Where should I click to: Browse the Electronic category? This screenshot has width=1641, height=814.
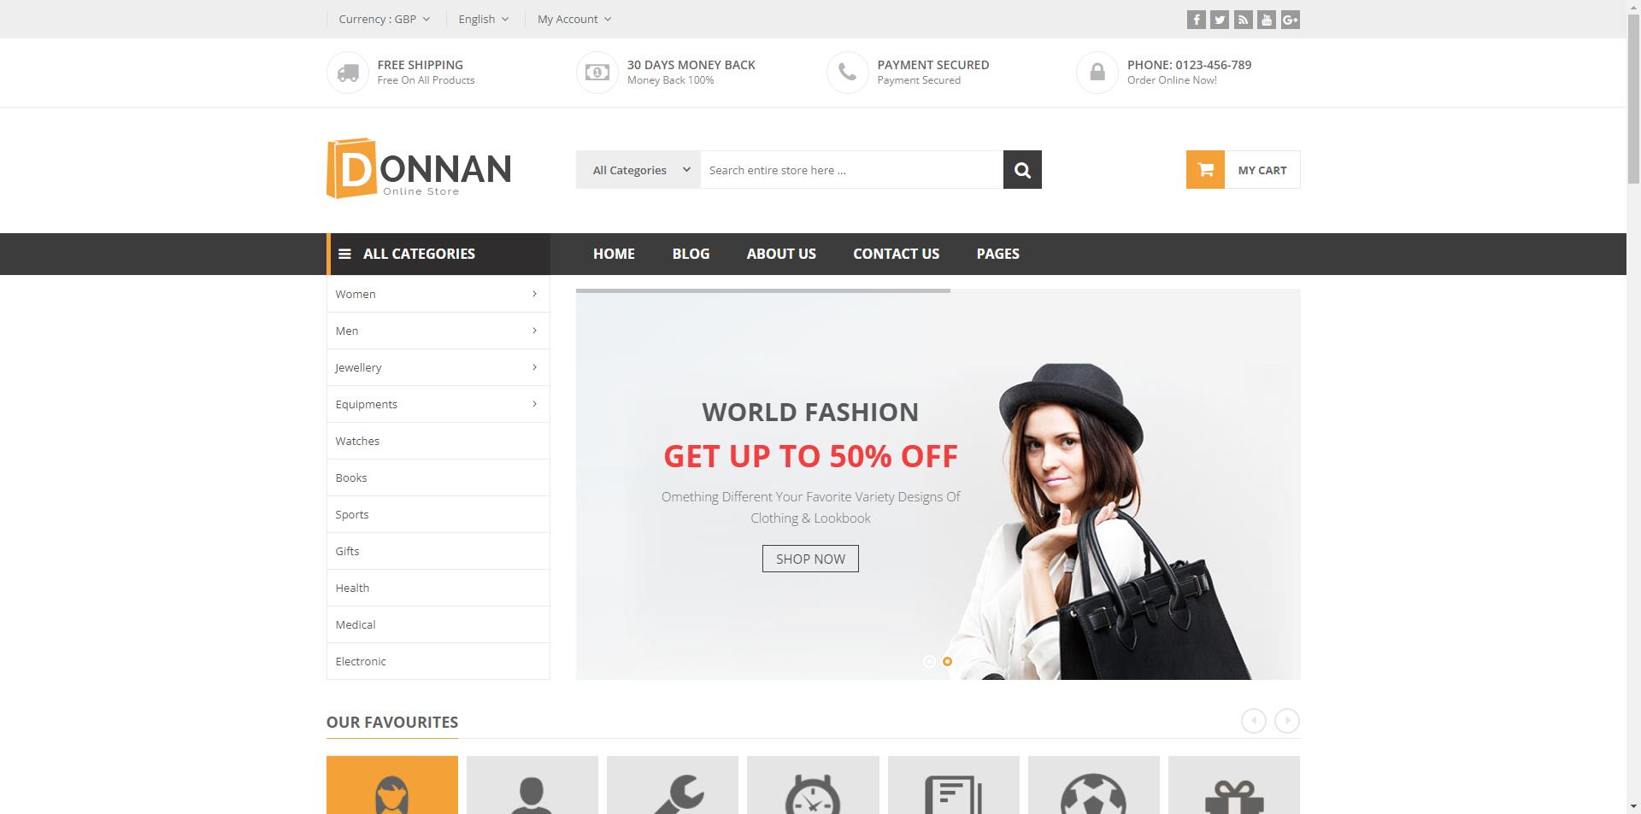coord(438,661)
